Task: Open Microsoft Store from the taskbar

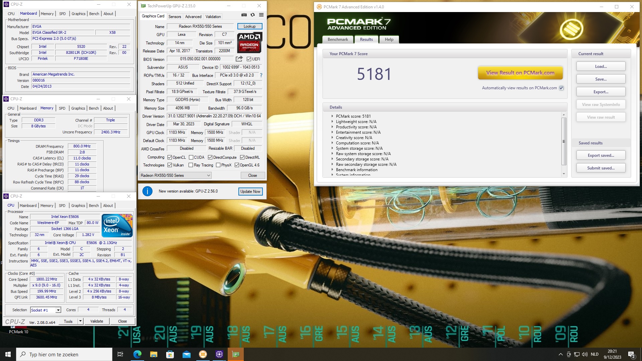Action: point(170,354)
